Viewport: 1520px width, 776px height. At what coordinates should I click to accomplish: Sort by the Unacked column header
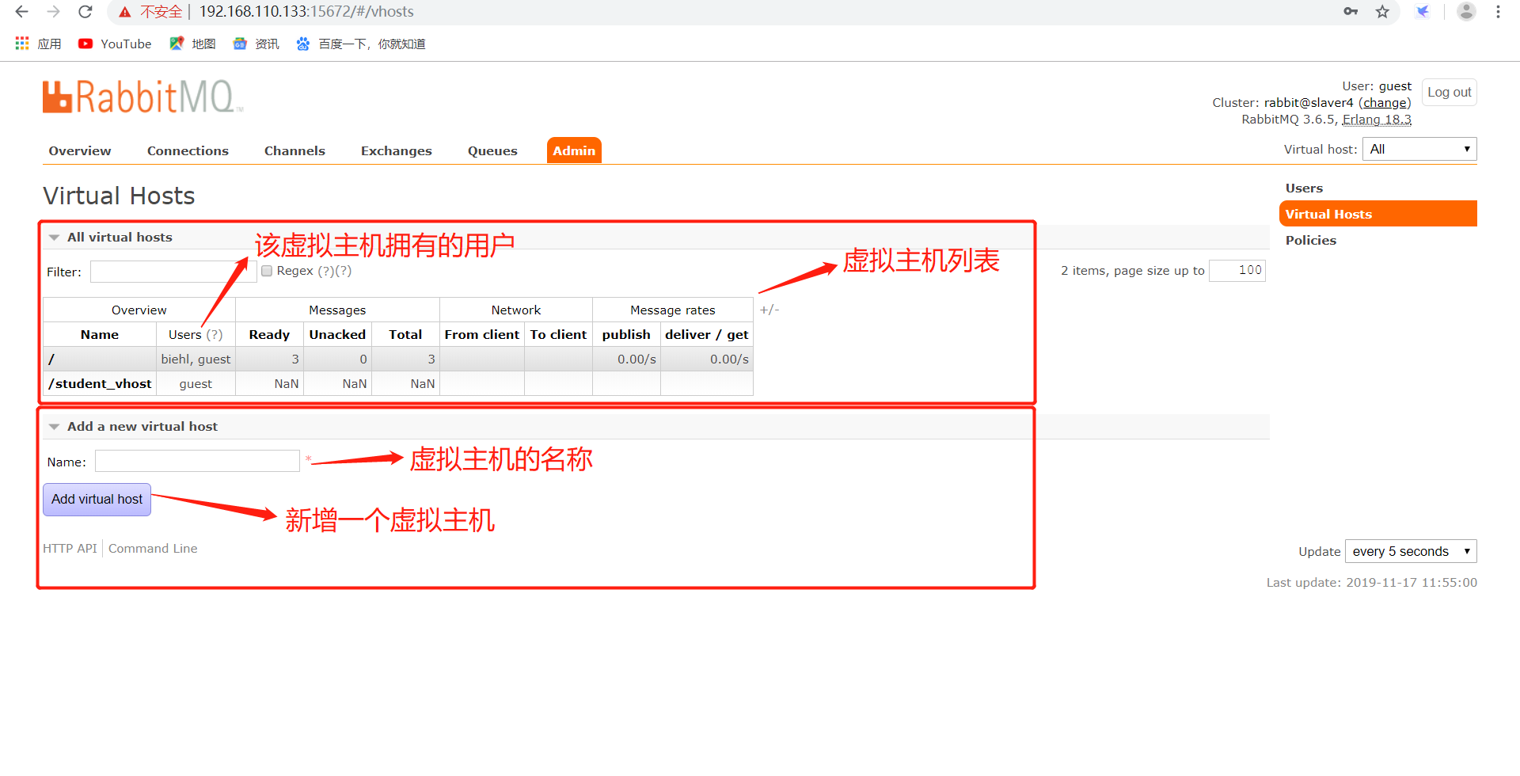point(337,334)
